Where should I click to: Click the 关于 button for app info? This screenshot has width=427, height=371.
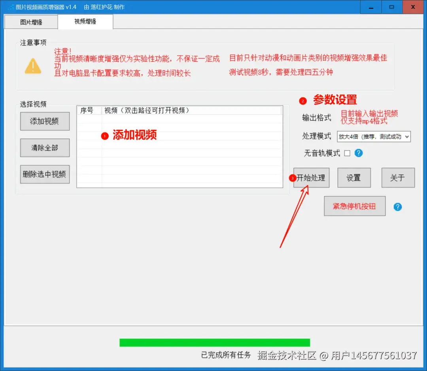point(398,178)
